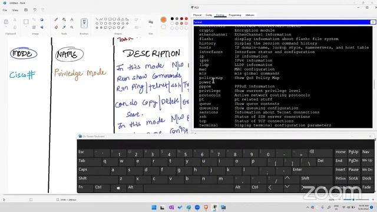Select the Color picker tool in Paint
Image resolution: width=377 pixels, height=212 pixels.
point(64,27)
